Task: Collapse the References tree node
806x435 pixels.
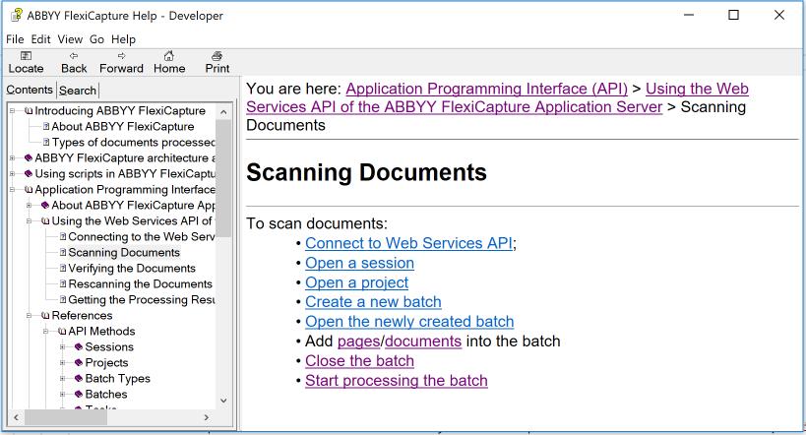Action: (29, 316)
